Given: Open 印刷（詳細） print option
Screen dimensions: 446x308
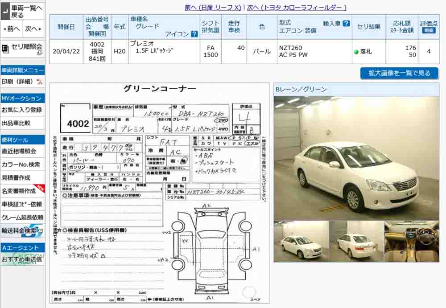Looking at the screenshot, I should tap(17, 82).
